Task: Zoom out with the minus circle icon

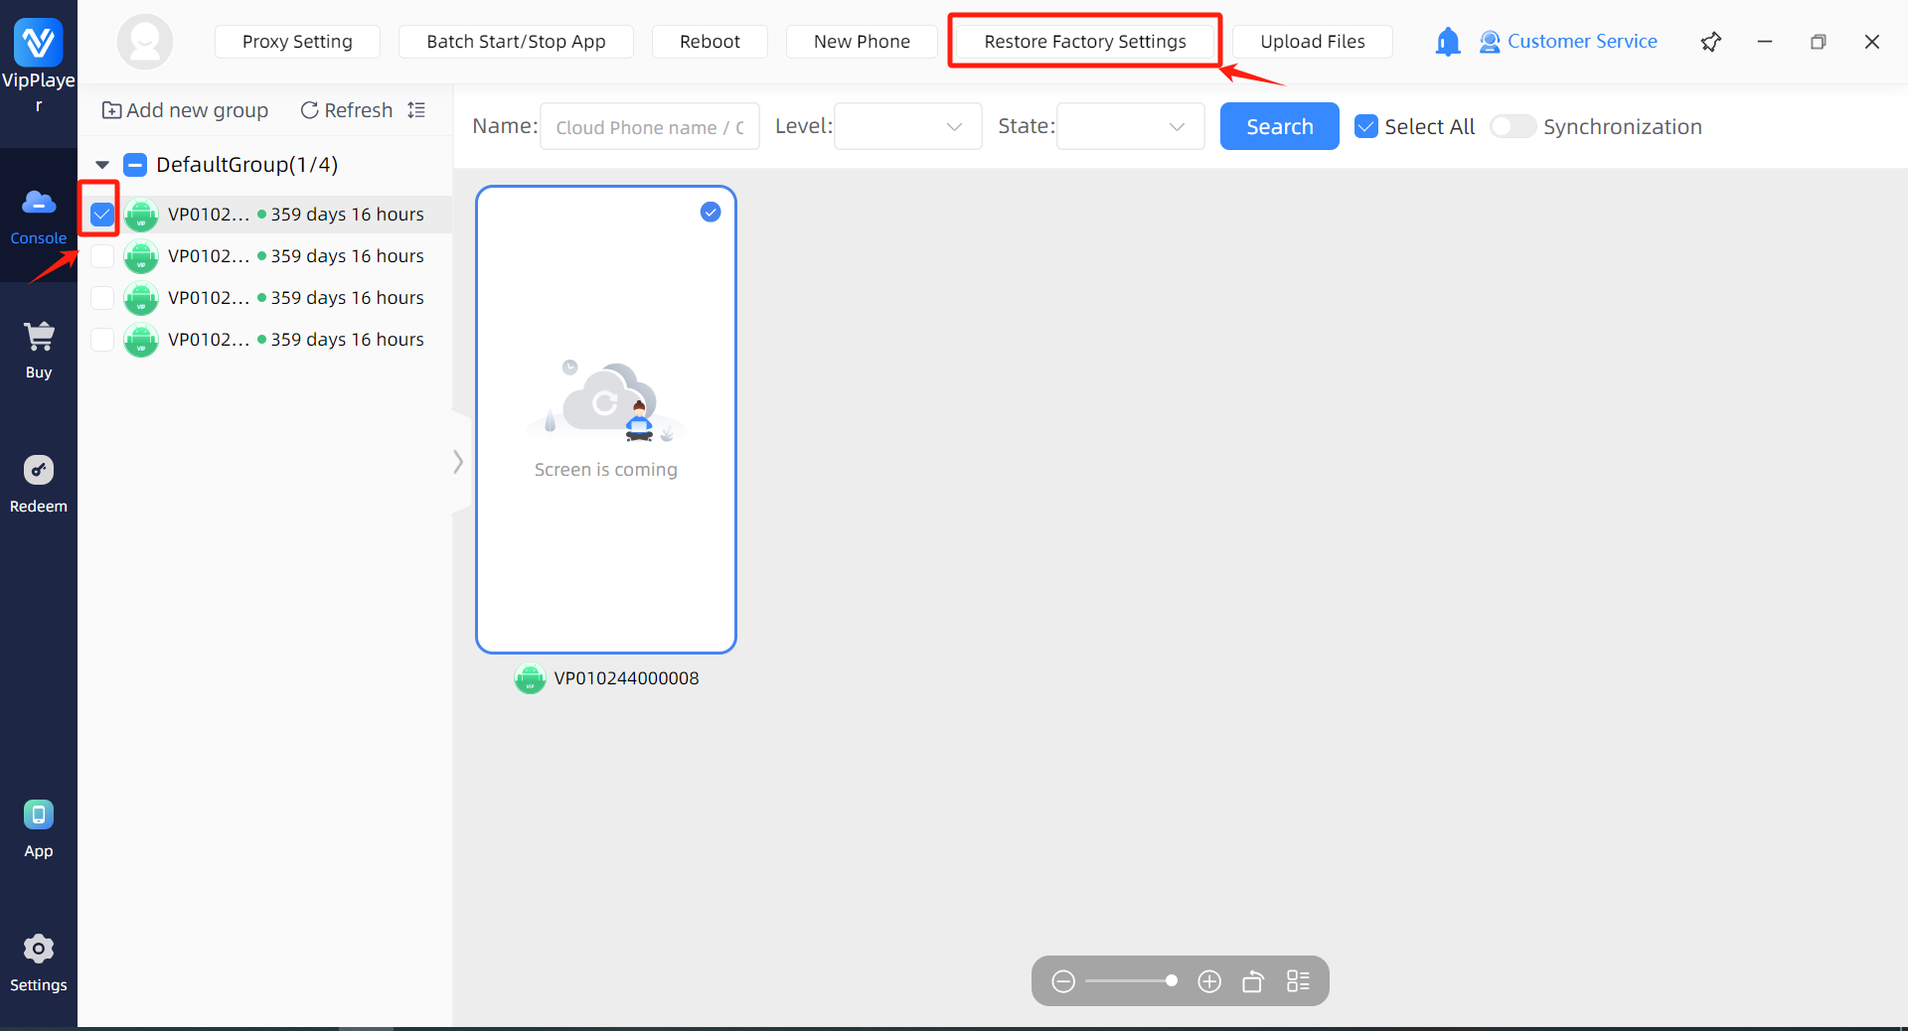Action: 1063,981
